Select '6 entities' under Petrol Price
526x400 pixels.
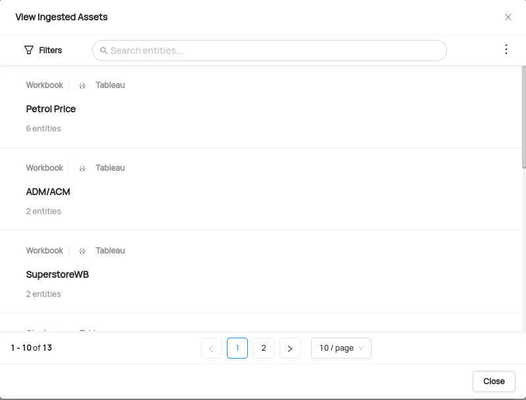(x=43, y=129)
